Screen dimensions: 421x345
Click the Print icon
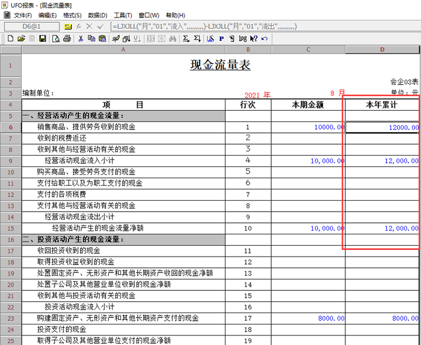coord(67,38)
